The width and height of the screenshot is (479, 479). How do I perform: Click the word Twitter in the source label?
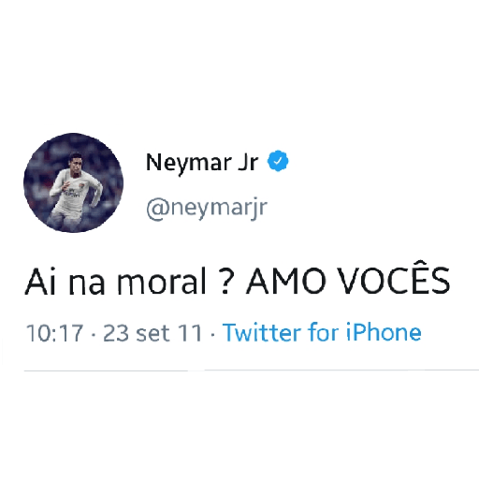click(x=262, y=332)
